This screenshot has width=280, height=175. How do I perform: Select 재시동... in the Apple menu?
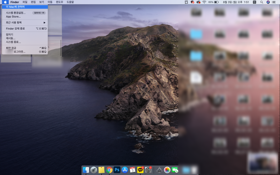pos(11,38)
